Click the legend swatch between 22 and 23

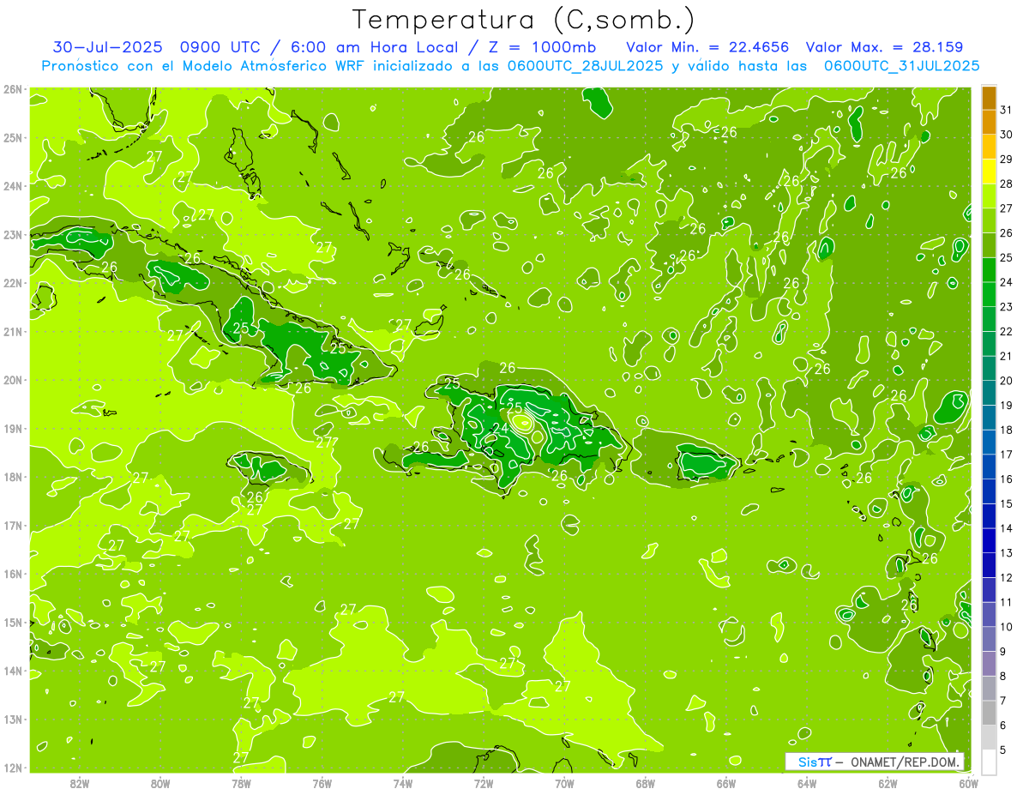[x=989, y=319]
